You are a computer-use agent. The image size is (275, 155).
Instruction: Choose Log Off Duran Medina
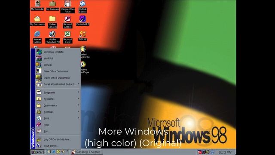click(x=58, y=139)
